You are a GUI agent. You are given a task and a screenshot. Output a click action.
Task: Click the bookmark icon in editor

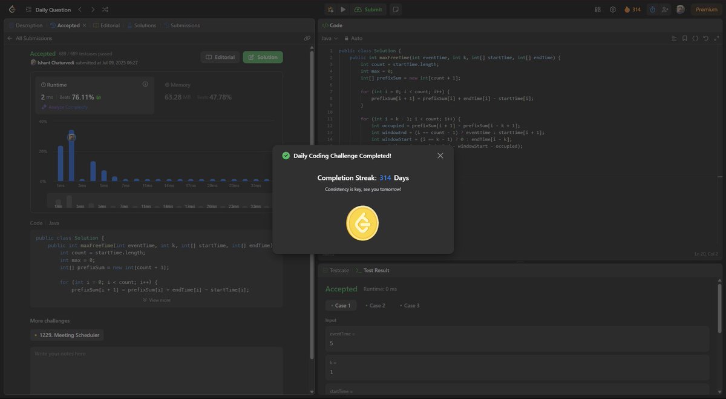685,38
